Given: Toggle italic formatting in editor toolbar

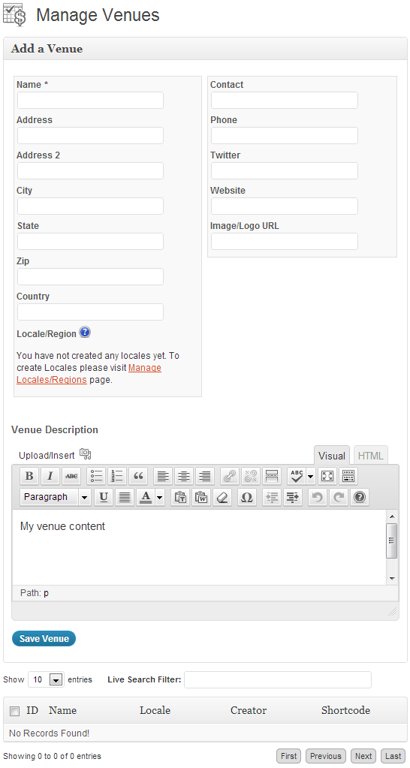Looking at the screenshot, I should pos(50,476).
